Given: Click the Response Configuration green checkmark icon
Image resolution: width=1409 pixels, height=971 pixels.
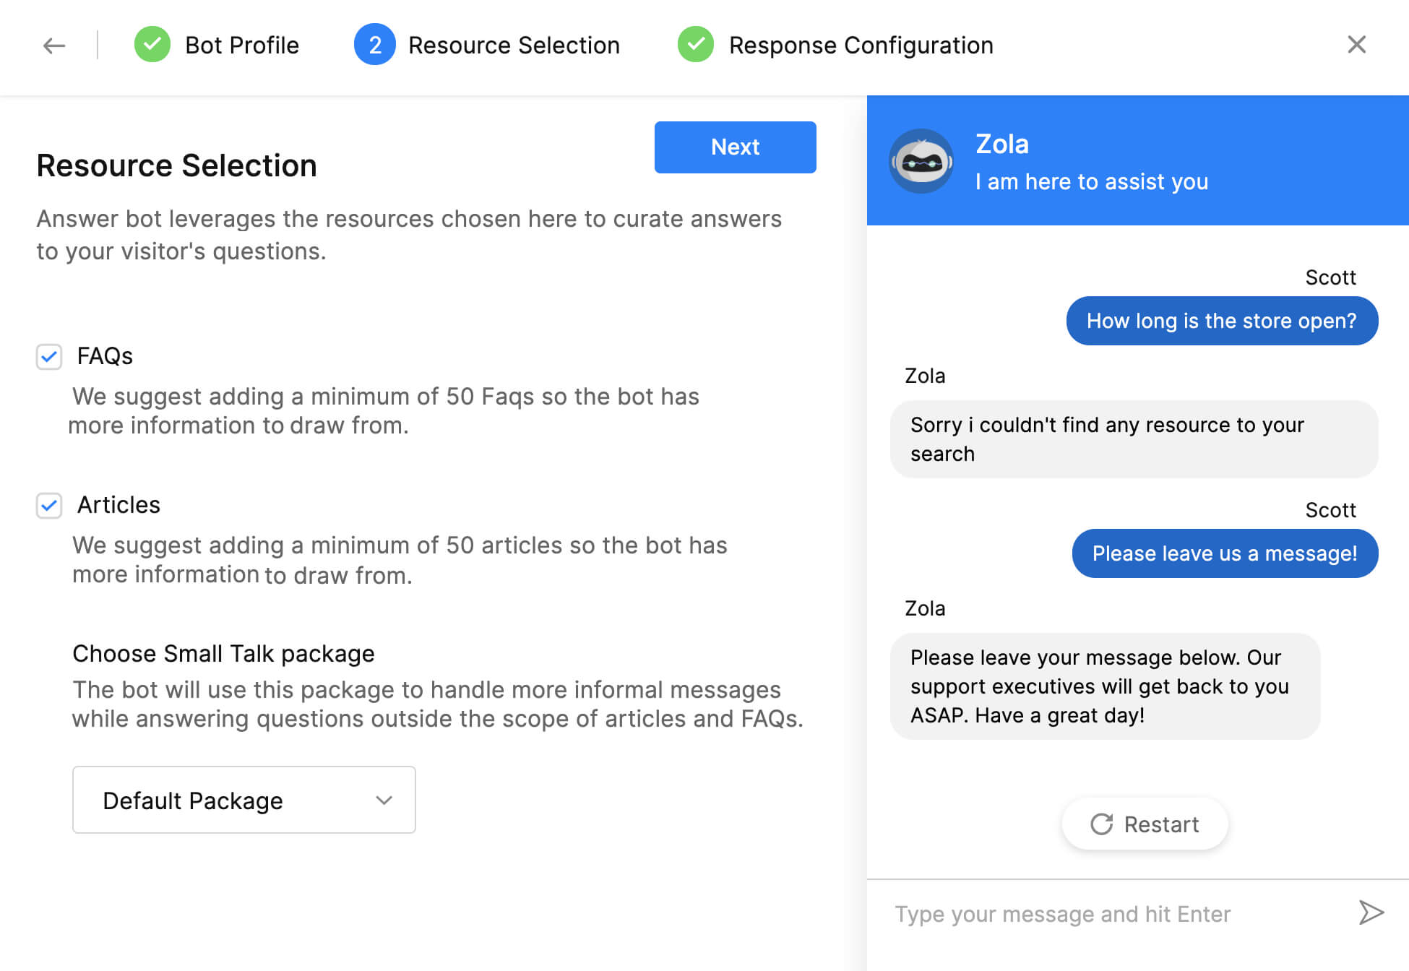Looking at the screenshot, I should tap(696, 45).
